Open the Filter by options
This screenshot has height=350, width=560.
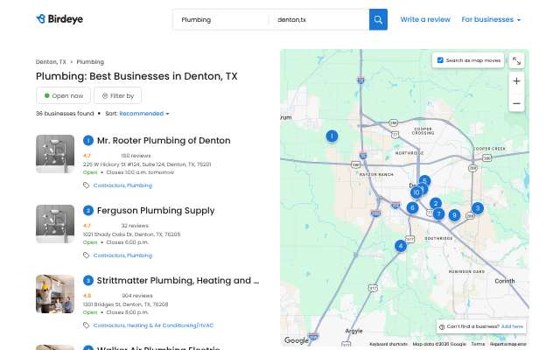click(118, 95)
